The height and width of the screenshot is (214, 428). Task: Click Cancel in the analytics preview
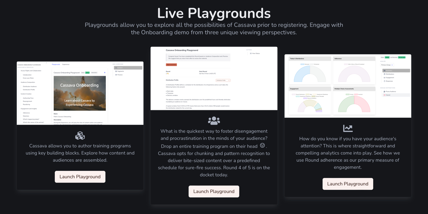coord(396,95)
